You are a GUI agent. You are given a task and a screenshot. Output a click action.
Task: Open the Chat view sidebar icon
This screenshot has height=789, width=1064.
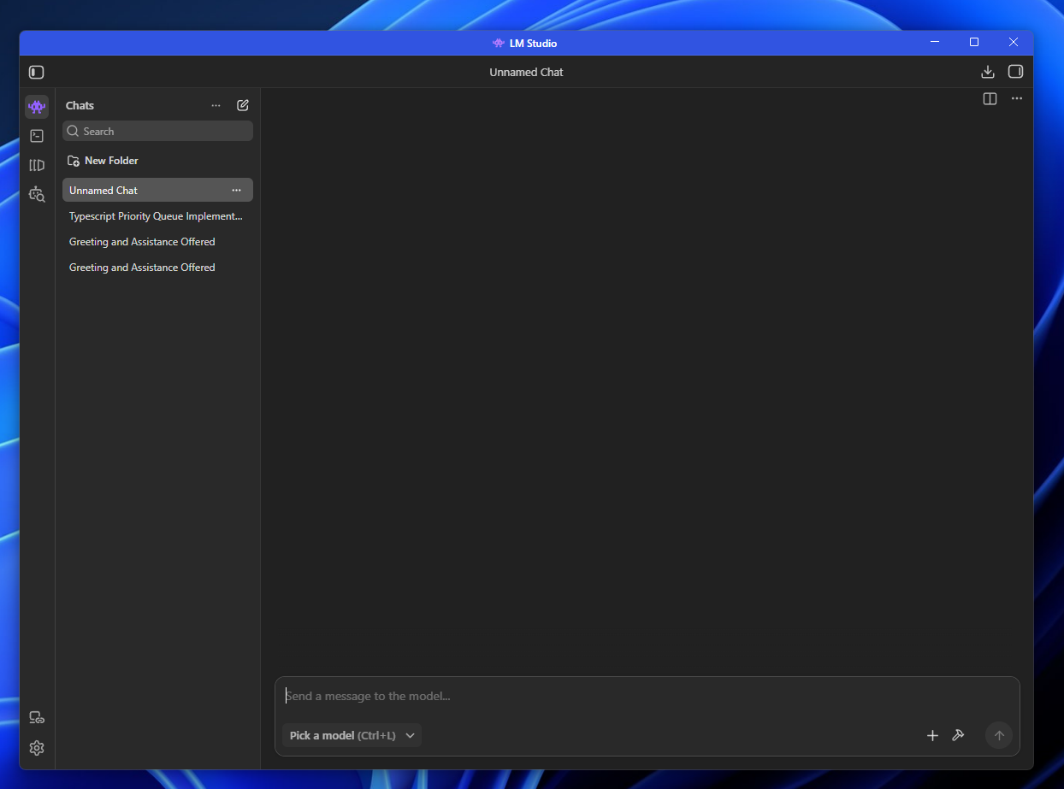click(x=37, y=107)
